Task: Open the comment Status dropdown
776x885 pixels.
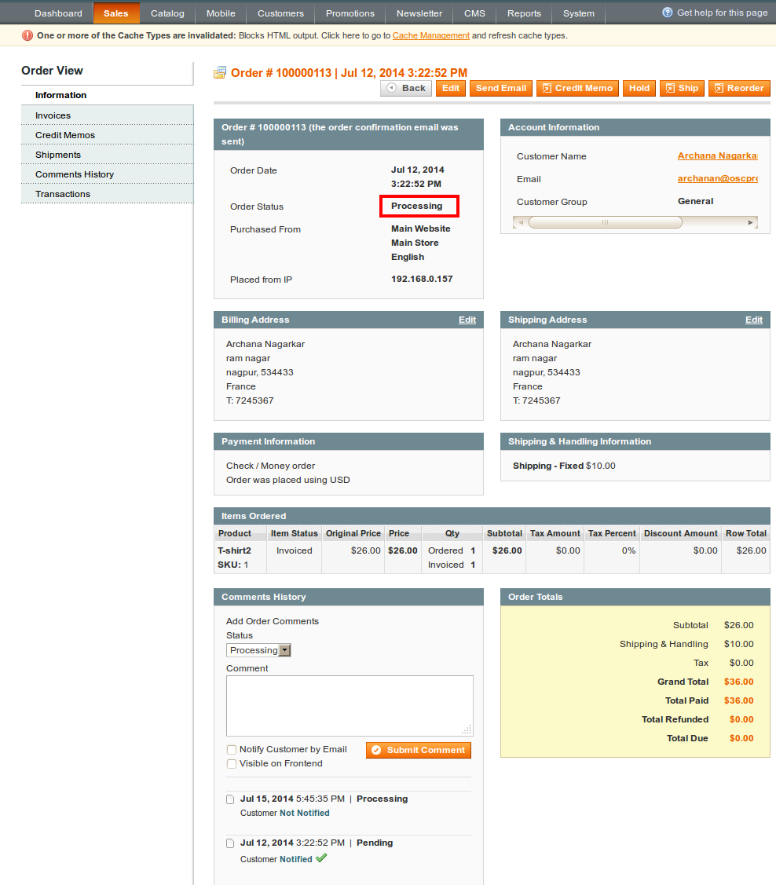Action: 259,650
